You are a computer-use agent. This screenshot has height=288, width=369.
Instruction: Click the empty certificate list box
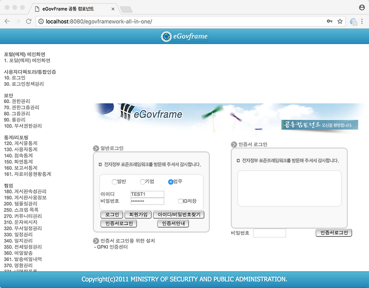(x=289, y=189)
